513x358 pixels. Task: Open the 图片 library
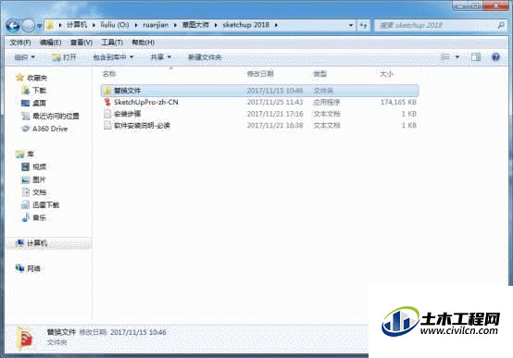pyautogui.click(x=39, y=179)
